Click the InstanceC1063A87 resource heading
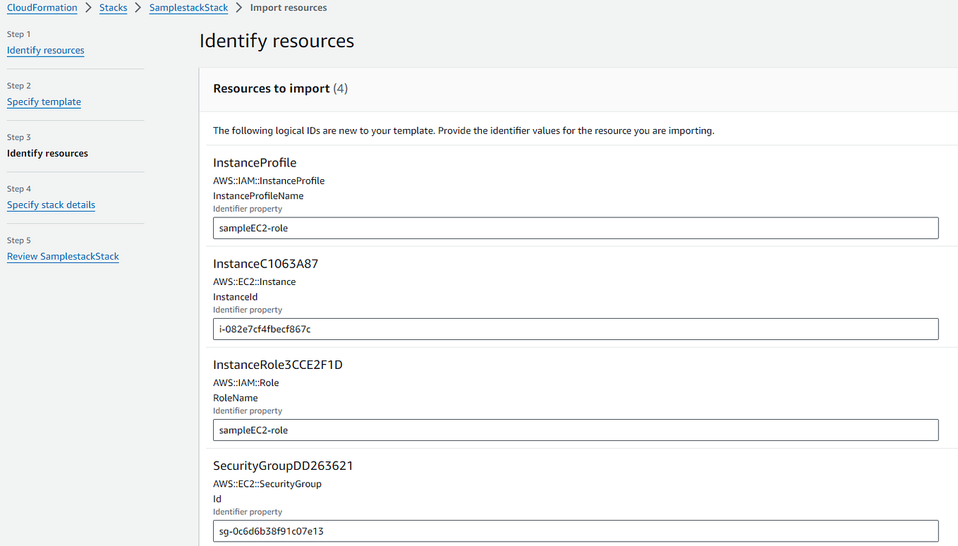Screen dimensions: 958x546 point(265,263)
